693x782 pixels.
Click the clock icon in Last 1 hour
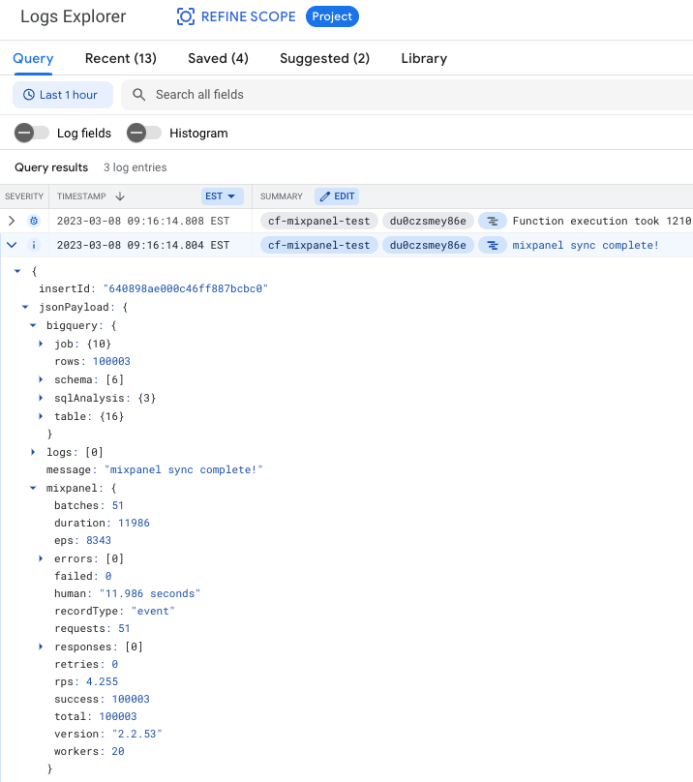[x=29, y=95]
